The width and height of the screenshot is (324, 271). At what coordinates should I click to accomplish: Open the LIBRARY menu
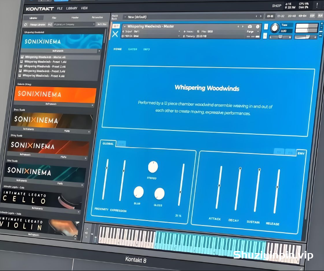71,8
